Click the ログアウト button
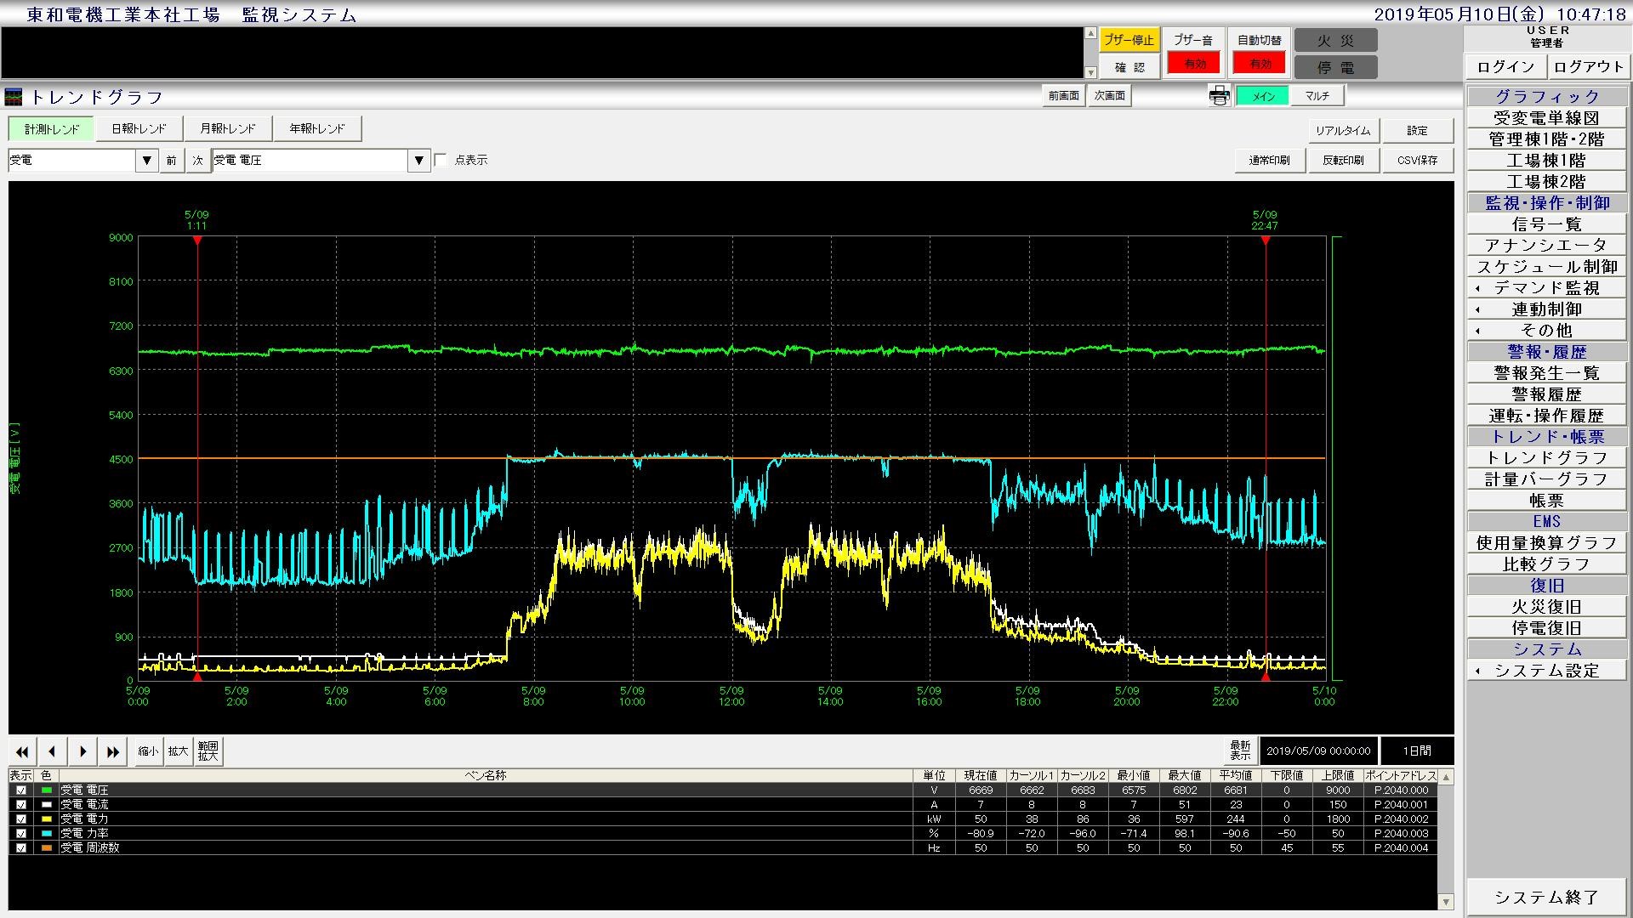 coord(1587,67)
